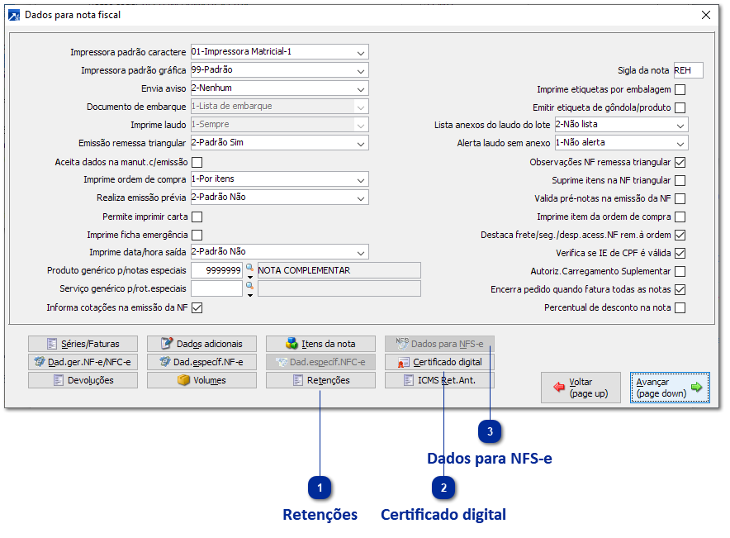The image size is (730, 538).
Task: Click the green Avançar arrow icon
Action: click(x=696, y=387)
